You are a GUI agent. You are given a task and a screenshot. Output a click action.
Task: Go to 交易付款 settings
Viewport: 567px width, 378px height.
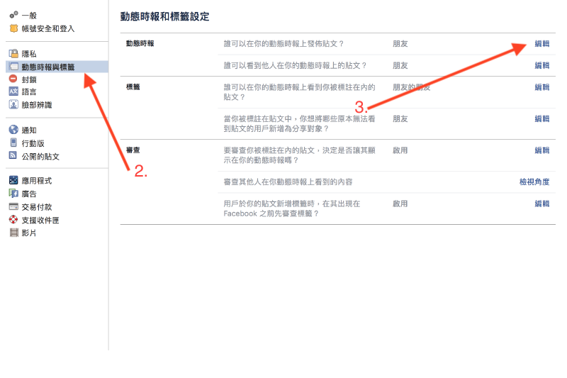37,207
